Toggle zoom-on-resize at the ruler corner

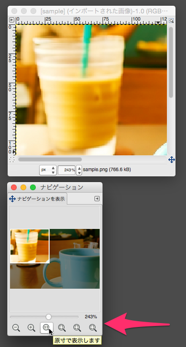tap(171, 21)
